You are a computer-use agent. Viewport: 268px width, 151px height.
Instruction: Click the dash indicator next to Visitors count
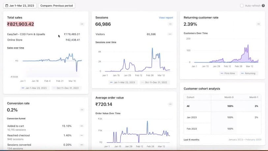point(170,34)
